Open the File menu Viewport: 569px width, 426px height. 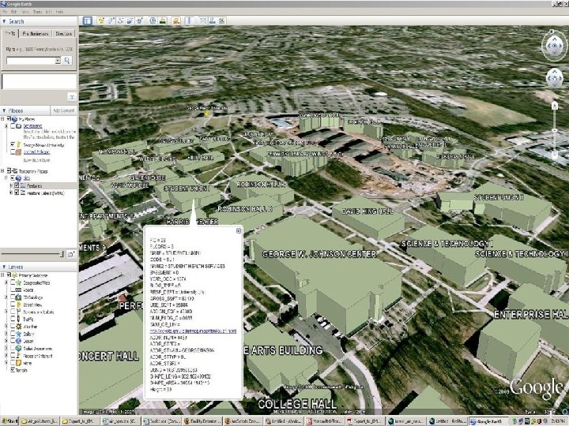coord(5,12)
